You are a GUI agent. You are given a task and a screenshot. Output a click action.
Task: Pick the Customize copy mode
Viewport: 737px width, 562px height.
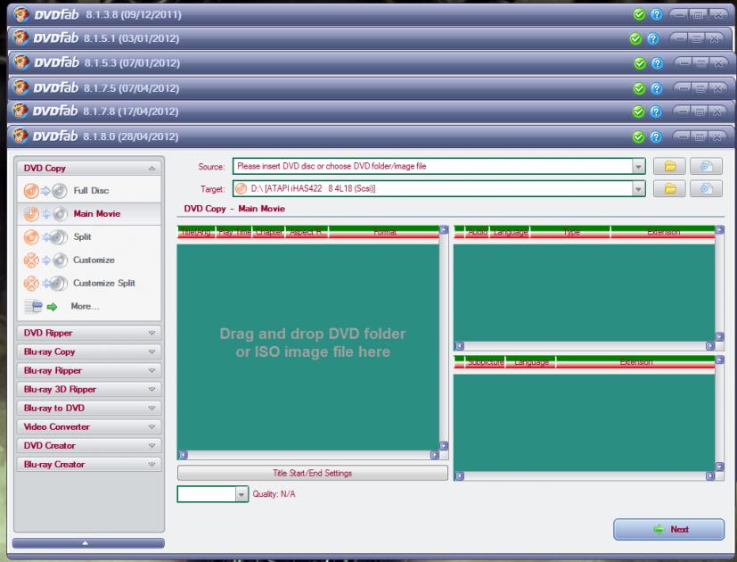[x=89, y=260]
